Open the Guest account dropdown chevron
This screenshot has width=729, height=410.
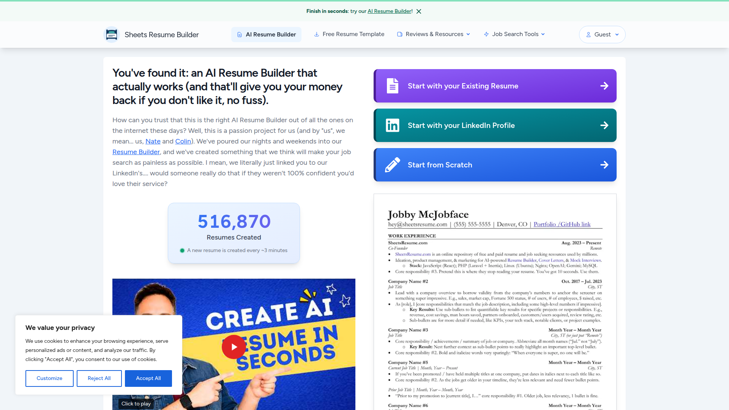617,35
